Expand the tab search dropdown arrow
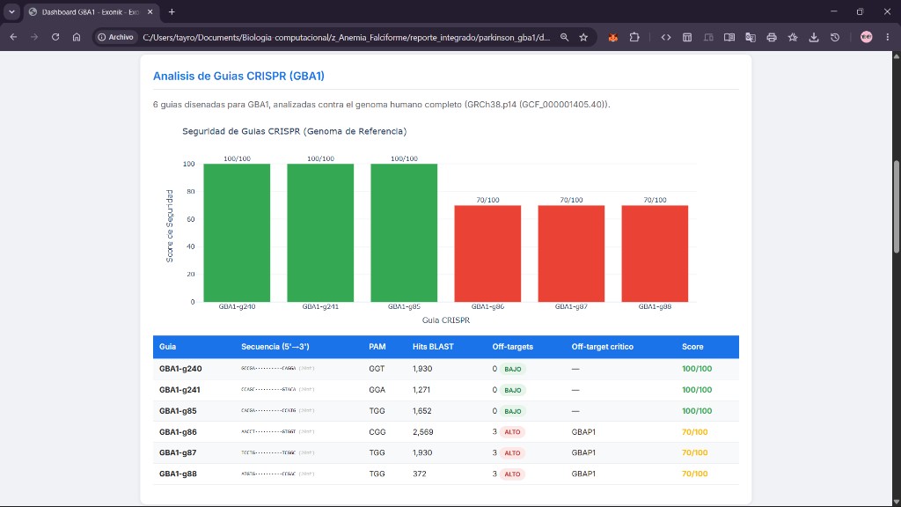 [11, 11]
